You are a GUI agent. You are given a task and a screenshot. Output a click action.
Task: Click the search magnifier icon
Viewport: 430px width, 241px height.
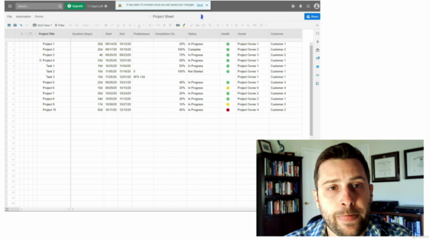pos(60,6)
